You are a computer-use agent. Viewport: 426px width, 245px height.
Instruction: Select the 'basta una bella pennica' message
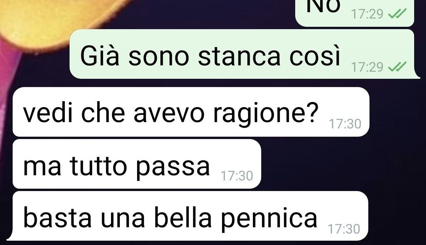[x=187, y=216]
